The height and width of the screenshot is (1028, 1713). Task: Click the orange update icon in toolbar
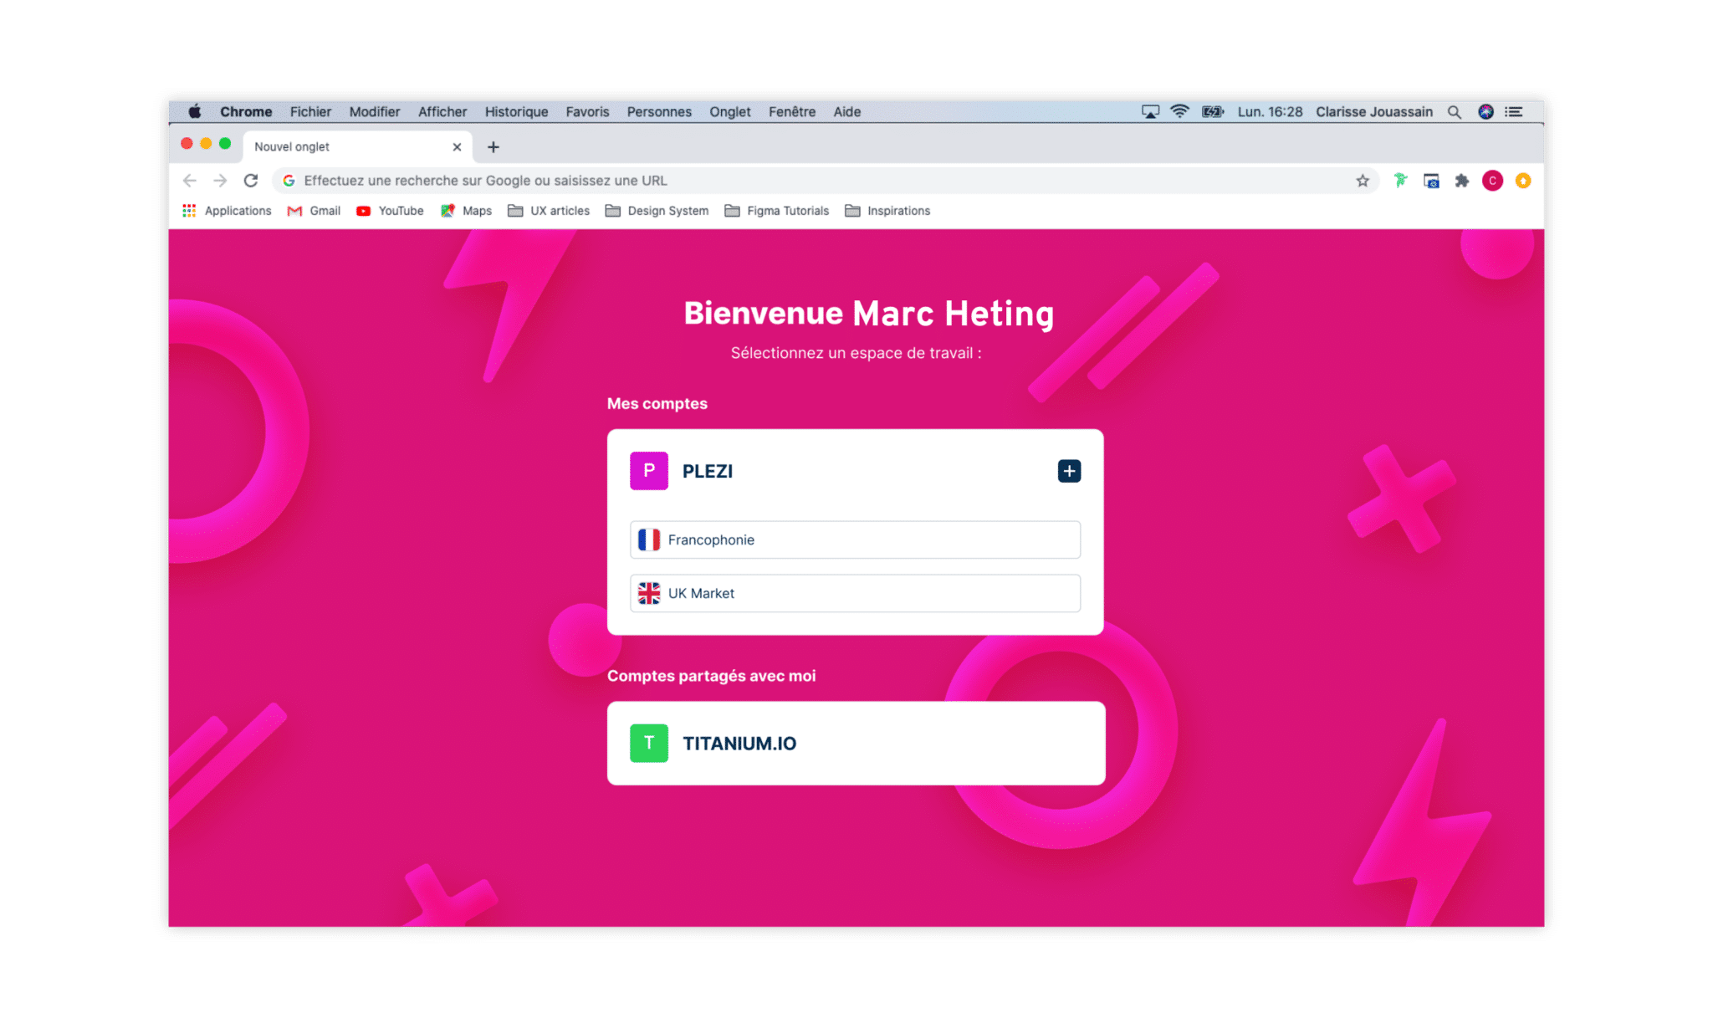pos(1523,181)
